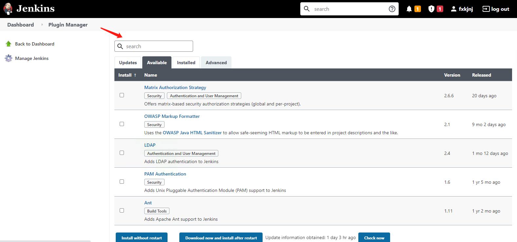517x242 pixels.
Task: Click Security tag under Matrix Authorization Strategy
Action: [154, 96]
